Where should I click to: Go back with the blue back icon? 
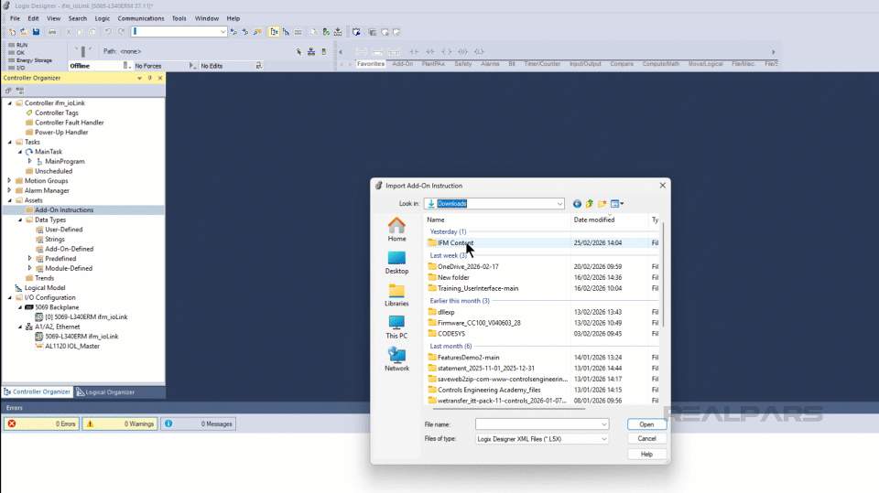(x=577, y=204)
